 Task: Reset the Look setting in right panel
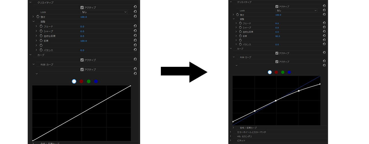pos(324,10)
